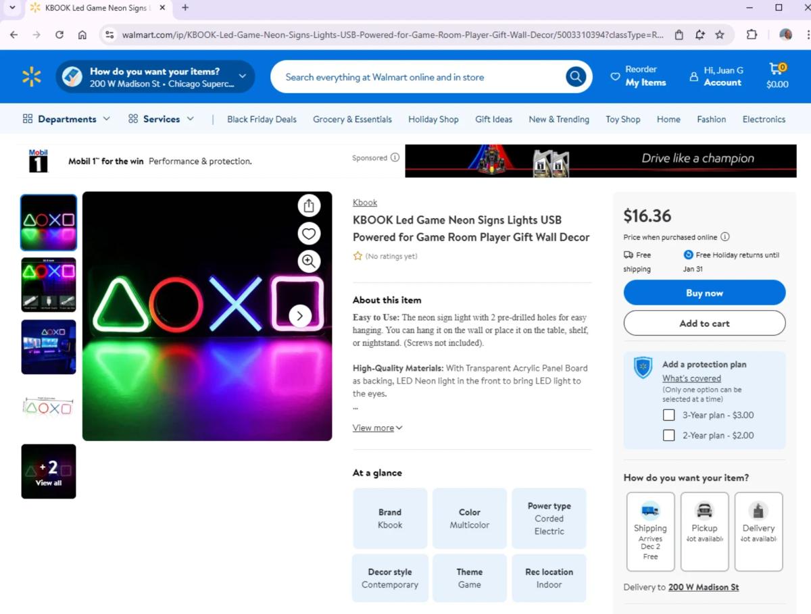Viewport: 811px width, 614px height.
Task: Click the search magnifier icon
Action: pos(575,76)
